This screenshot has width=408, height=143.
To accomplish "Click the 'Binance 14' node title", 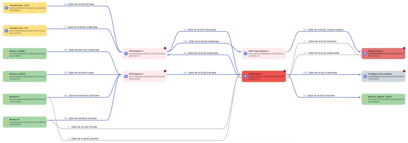I will pyautogui.click(x=15, y=97).
